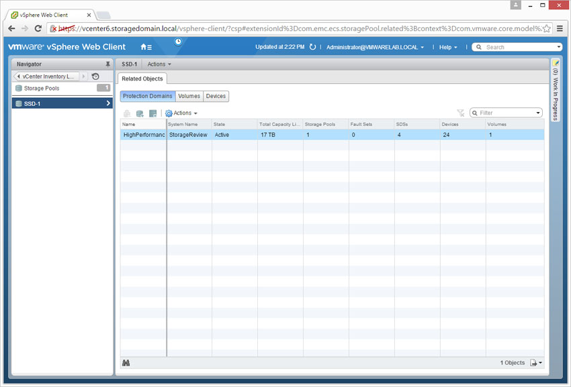
Task: Bookmark this page with star icon
Action: [x=547, y=28]
